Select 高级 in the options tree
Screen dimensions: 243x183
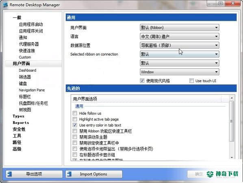click(17, 149)
